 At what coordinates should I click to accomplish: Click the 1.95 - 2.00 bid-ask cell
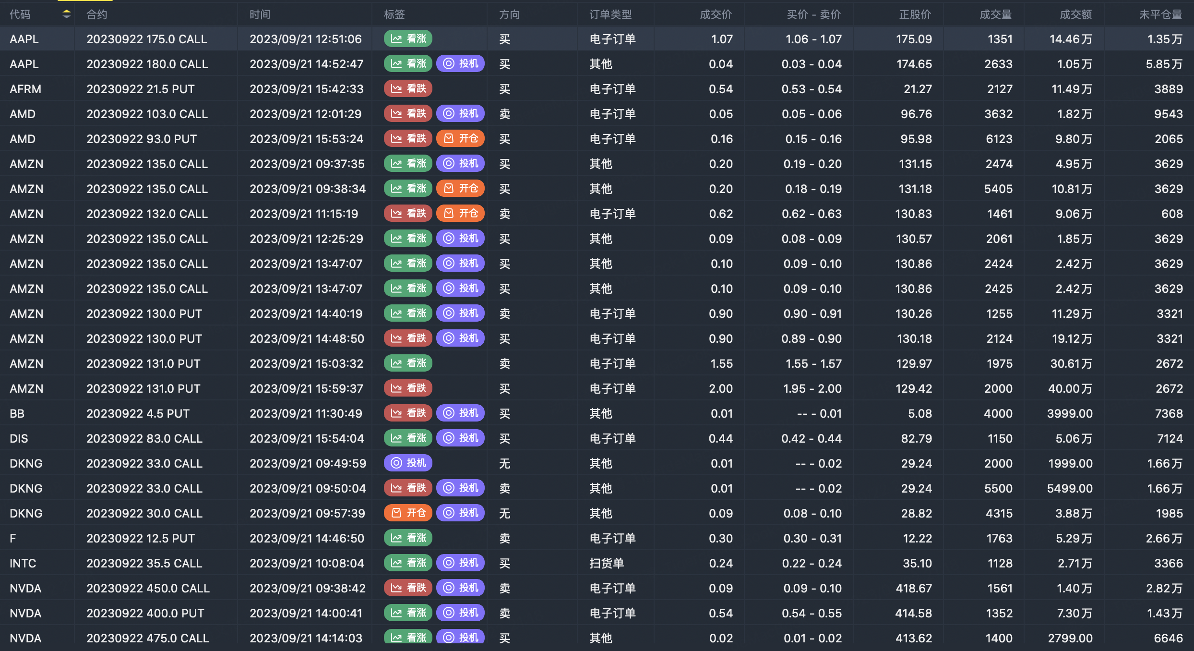pos(812,388)
